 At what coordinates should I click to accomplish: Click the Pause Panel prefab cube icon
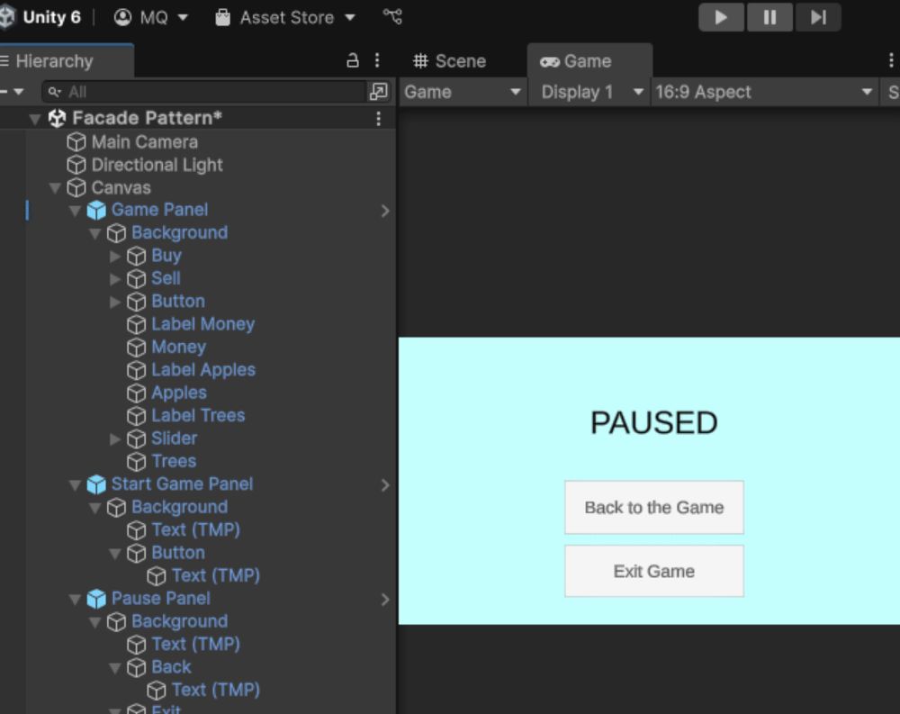[96, 599]
